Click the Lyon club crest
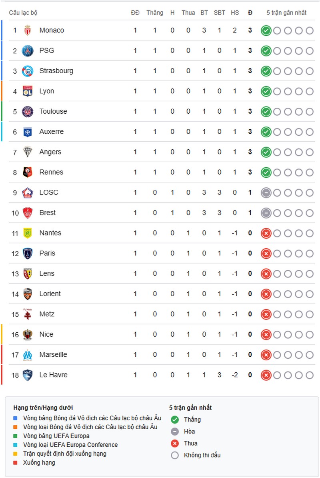 28,91
